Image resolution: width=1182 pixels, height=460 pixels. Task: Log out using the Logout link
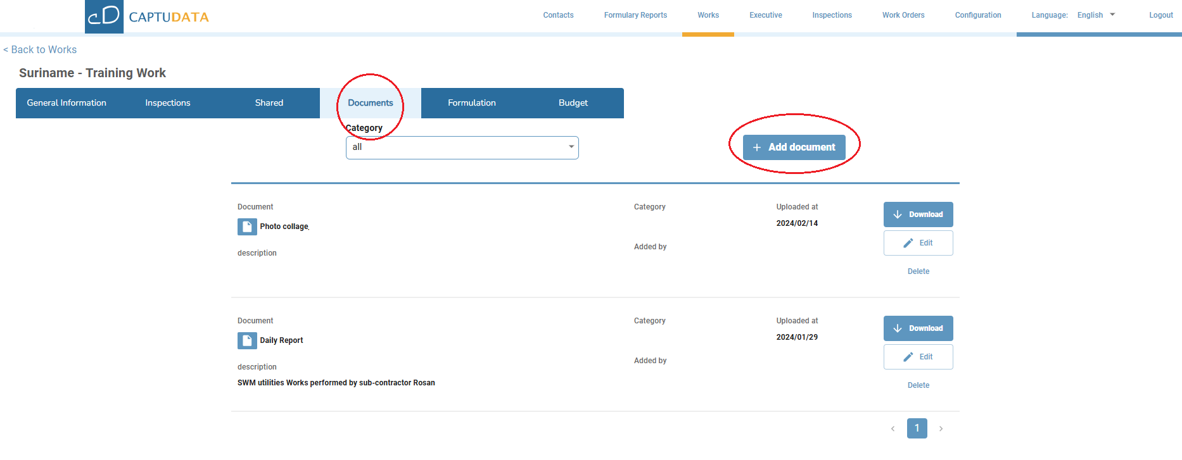[1160, 15]
